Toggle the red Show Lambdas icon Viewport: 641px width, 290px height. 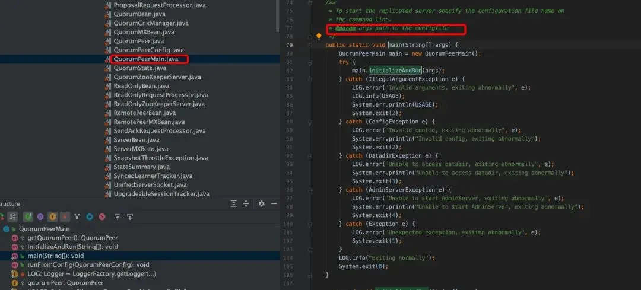[x=102, y=217]
